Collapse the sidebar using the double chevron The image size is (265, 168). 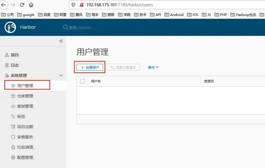(61, 41)
